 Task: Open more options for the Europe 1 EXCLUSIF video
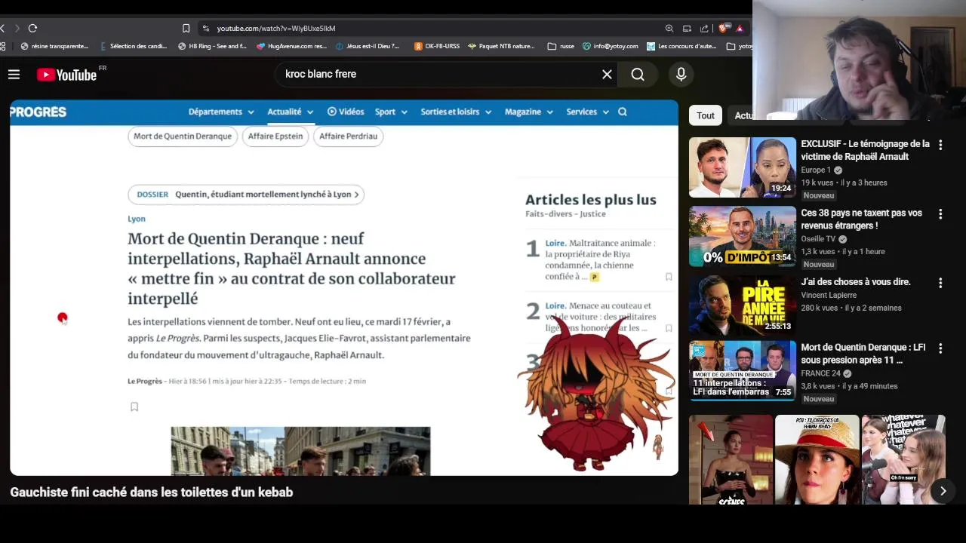[x=940, y=145]
